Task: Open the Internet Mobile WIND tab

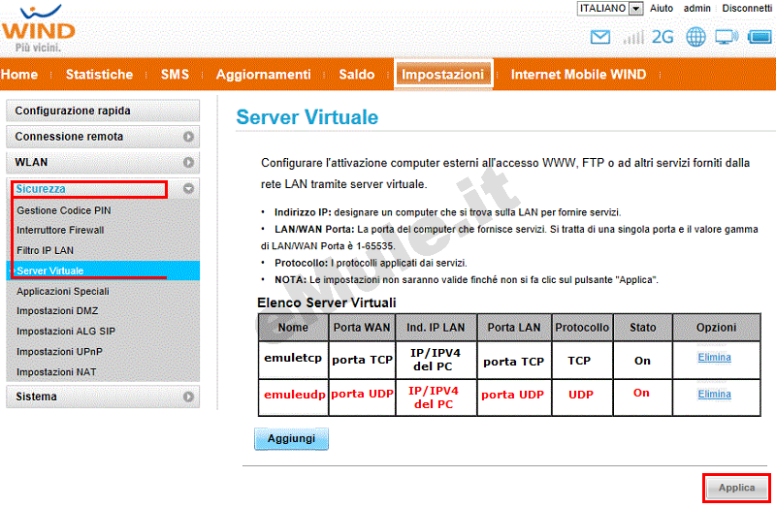Action: click(x=578, y=75)
